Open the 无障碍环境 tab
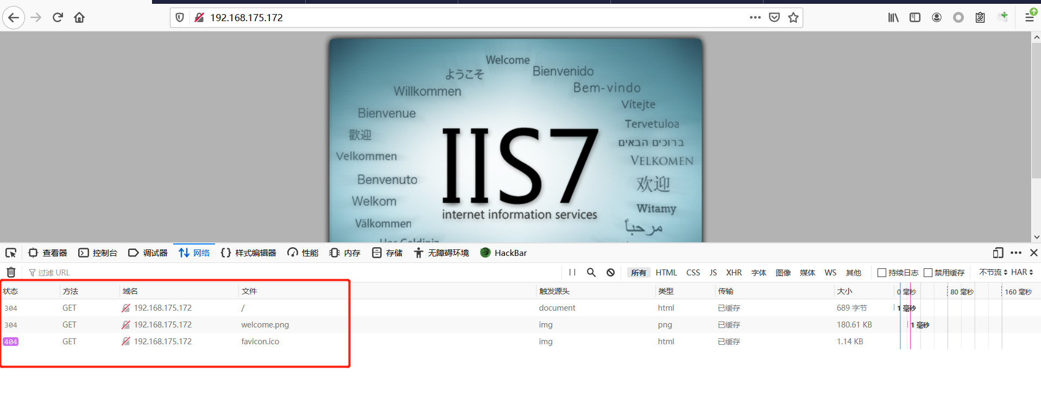Viewport: 1041px width, 405px height. (441, 253)
